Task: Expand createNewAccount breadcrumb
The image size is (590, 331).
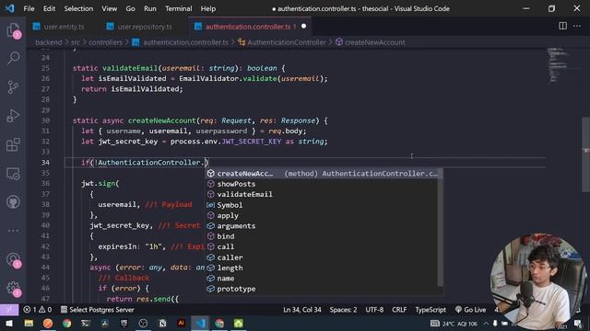Action: [x=371, y=42]
